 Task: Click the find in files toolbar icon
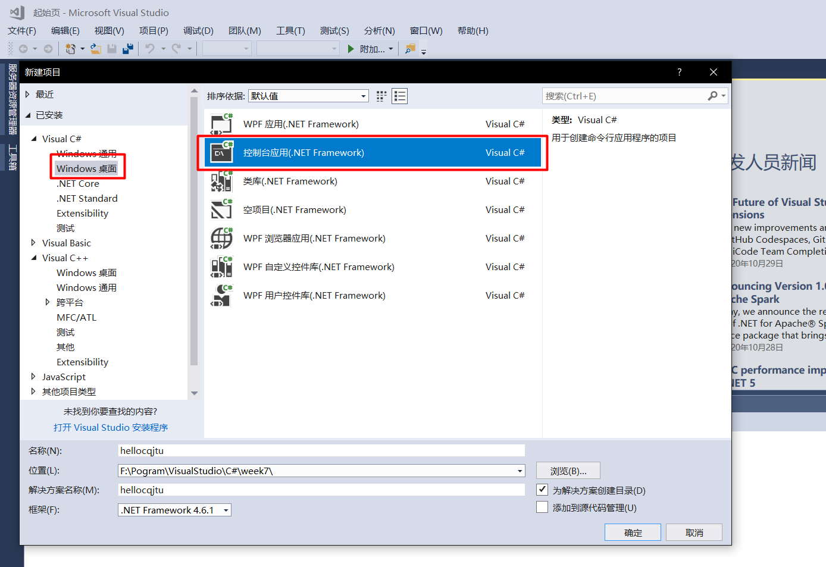click(410, 49)
